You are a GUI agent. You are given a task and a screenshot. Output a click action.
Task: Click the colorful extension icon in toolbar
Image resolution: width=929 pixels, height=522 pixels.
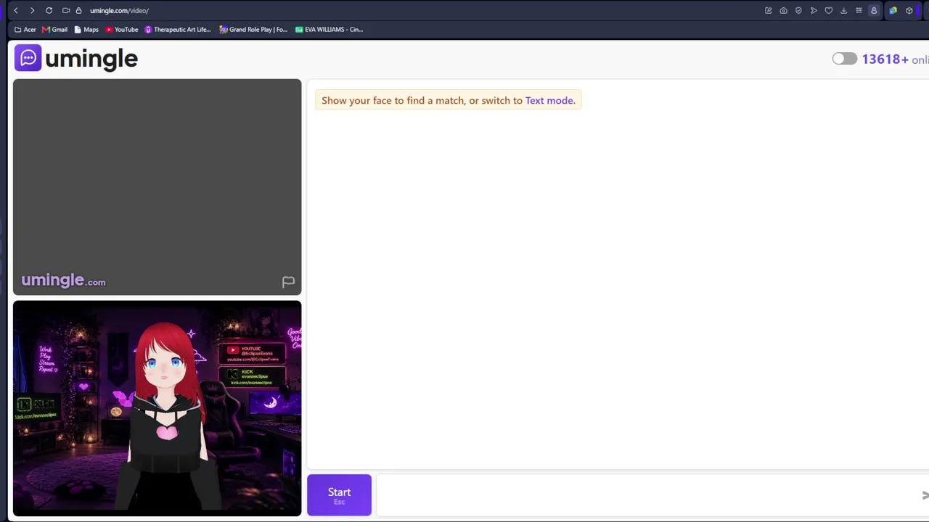893,10
